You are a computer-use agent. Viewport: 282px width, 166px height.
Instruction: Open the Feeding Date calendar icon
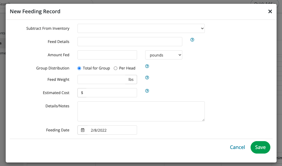pyautogui.click(x=83, y=130)
